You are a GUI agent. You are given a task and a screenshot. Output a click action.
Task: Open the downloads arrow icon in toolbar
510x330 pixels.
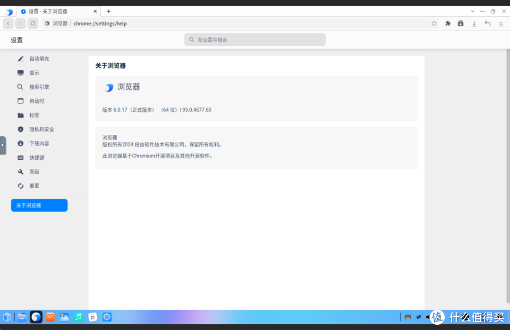(474, 24)
